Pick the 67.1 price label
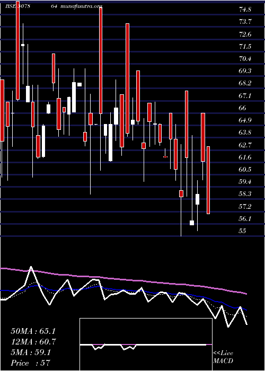 click(245, 96)
